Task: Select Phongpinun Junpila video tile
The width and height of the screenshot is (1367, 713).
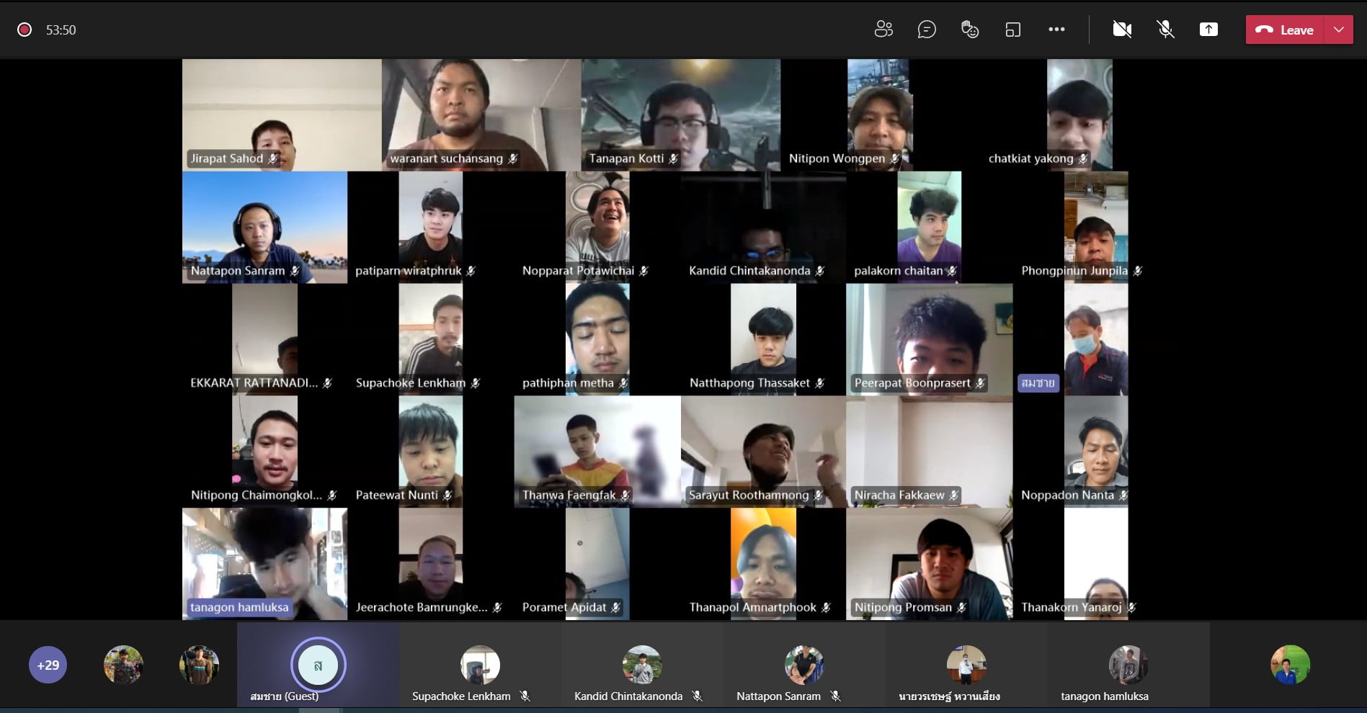Action: click(1096, 227)
